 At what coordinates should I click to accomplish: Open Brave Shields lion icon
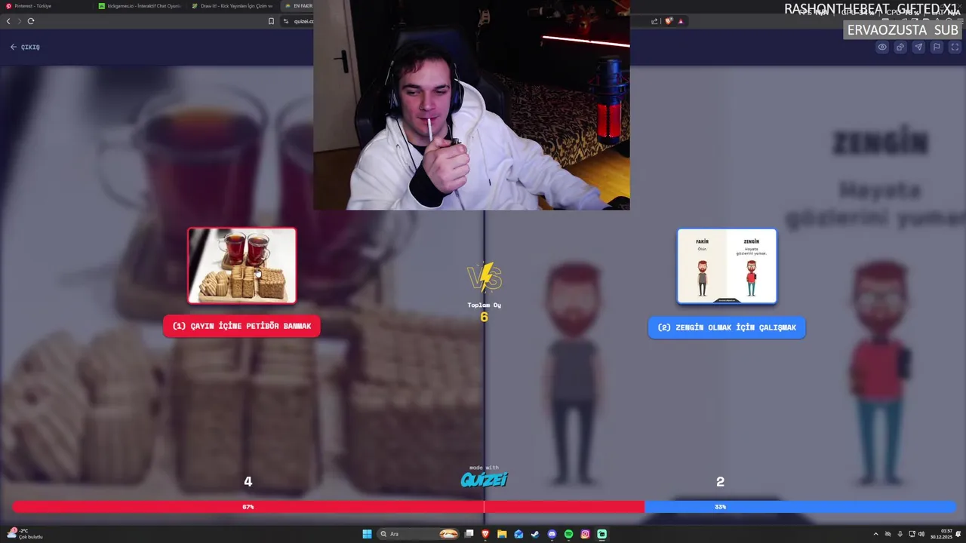click(669, 21)
